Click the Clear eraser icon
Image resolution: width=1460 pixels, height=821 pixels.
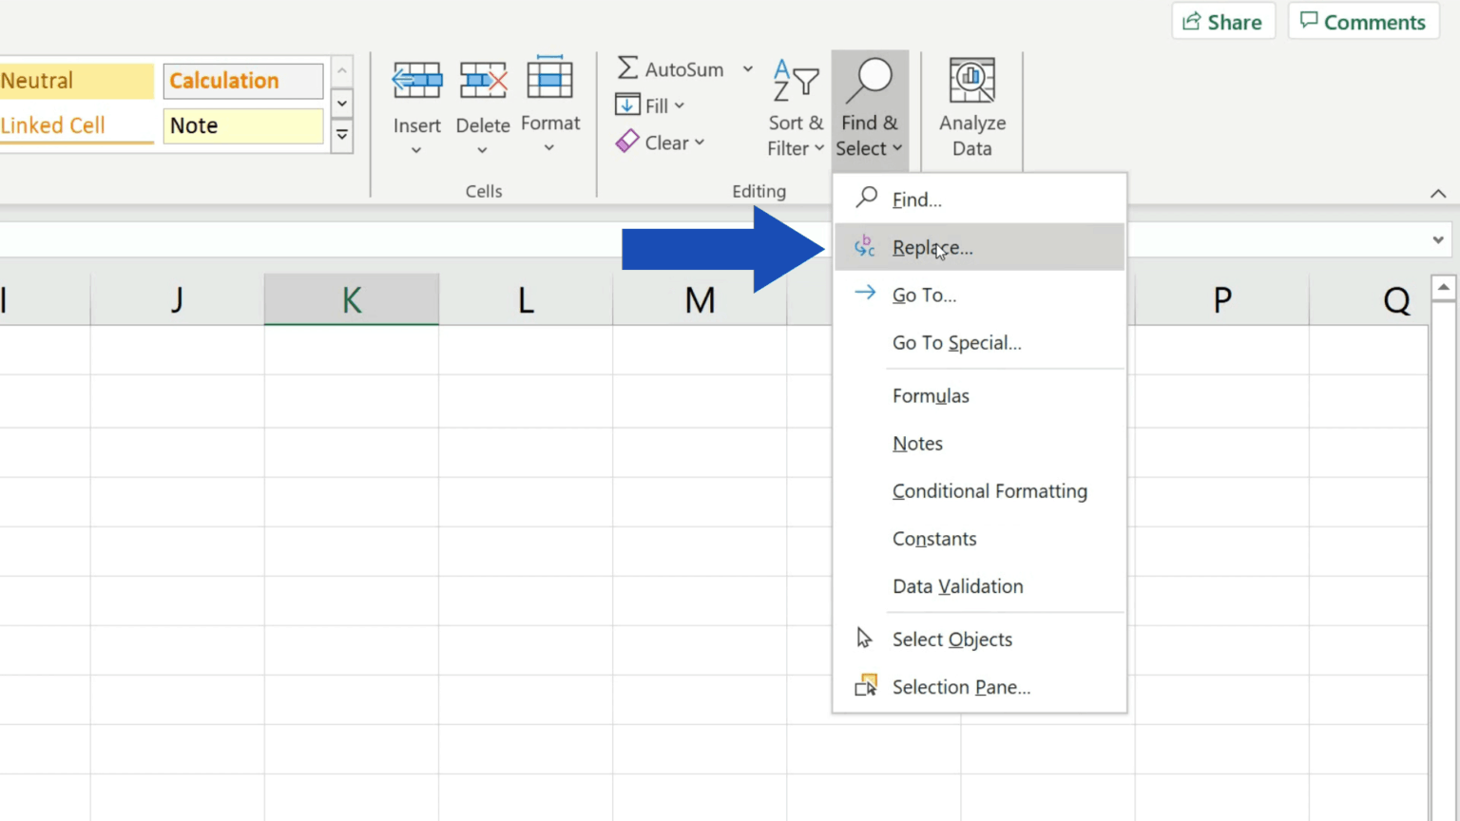(x=627, y=141)
